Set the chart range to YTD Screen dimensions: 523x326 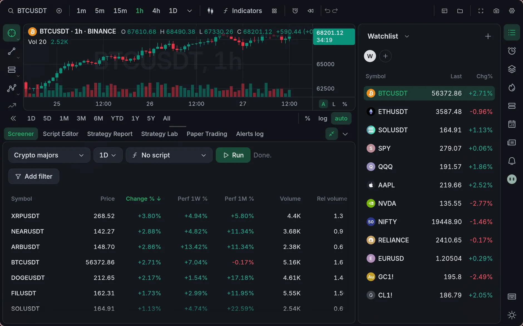point(117,118)
